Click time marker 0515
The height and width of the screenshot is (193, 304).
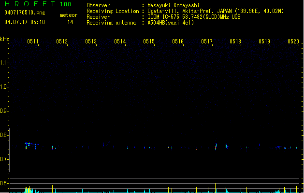pos(149,41)
